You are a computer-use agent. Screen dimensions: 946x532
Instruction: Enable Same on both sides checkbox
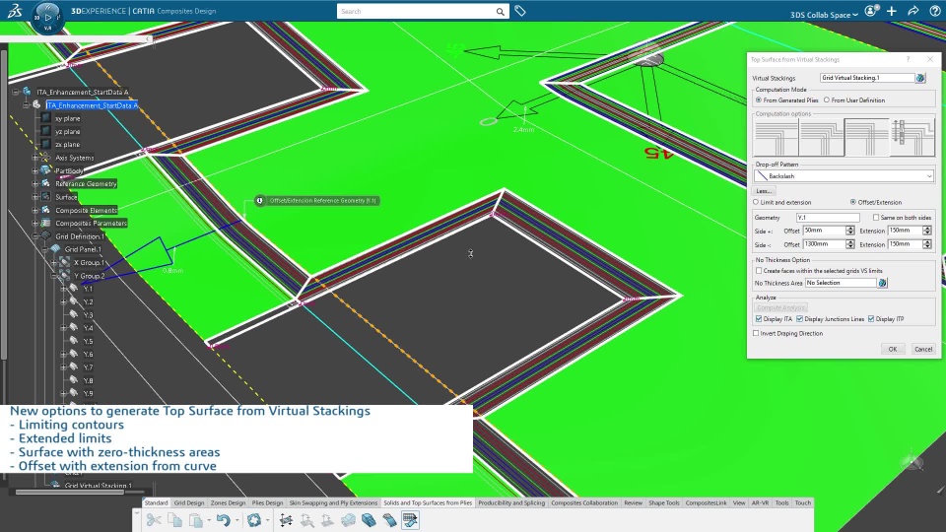876,217
